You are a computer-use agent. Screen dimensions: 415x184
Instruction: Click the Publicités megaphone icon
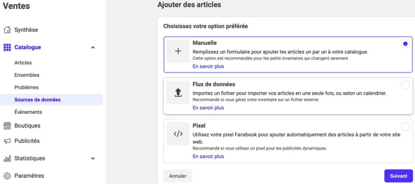[7, 141]
